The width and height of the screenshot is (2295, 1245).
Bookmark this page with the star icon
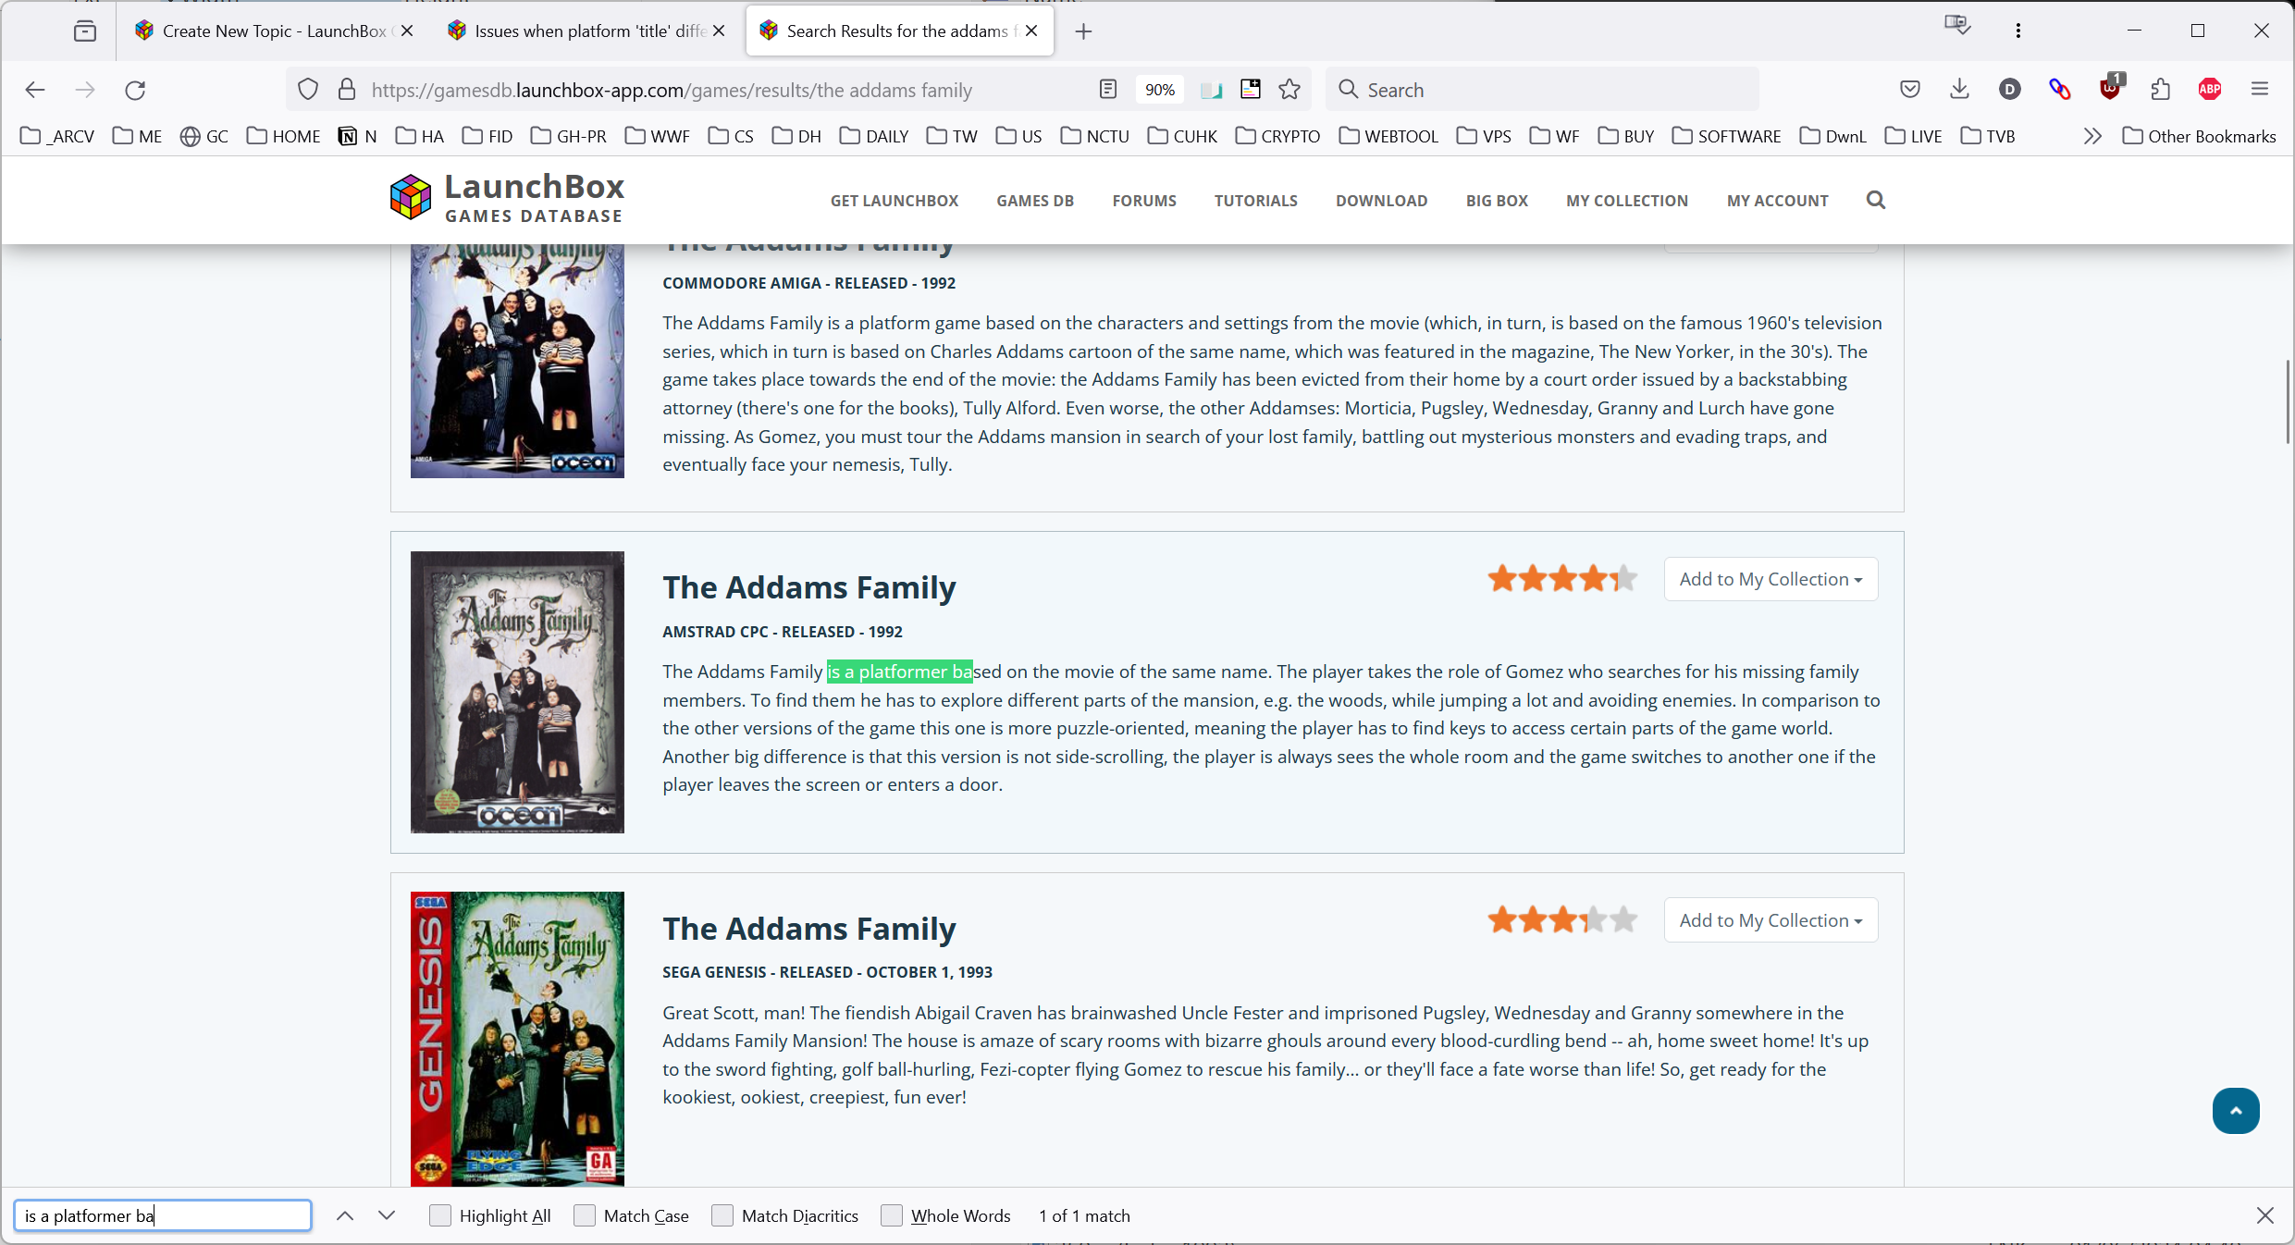click(1289, 90)
